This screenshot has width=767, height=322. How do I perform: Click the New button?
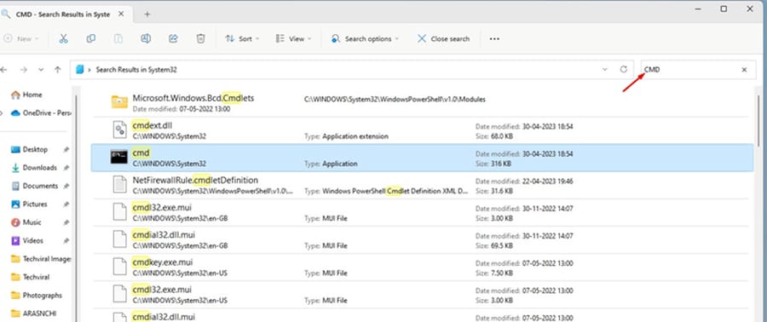20,38
